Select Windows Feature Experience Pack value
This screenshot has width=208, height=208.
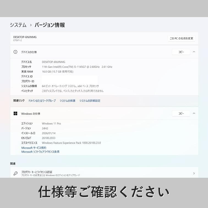click(x=71, y=143)
